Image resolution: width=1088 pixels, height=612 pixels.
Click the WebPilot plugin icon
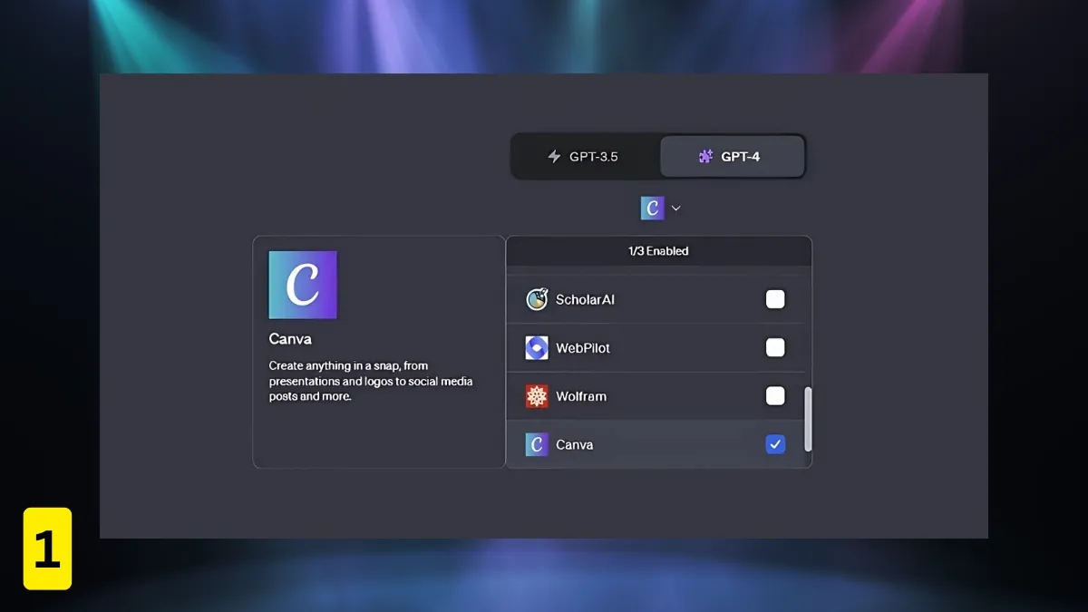pyautogui.click(x=539, y=347)
